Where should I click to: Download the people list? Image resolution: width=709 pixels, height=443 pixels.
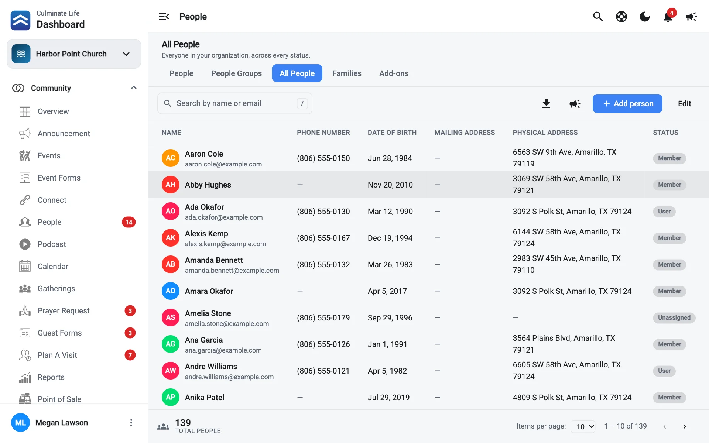coord(546,104)
